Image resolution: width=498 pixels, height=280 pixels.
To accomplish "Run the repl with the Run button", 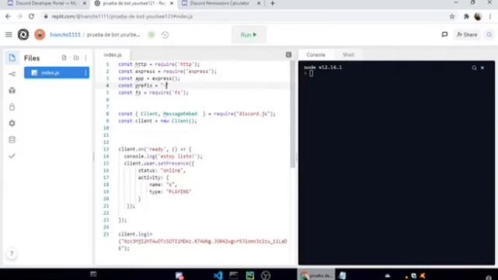I will (x=249, y=34).
